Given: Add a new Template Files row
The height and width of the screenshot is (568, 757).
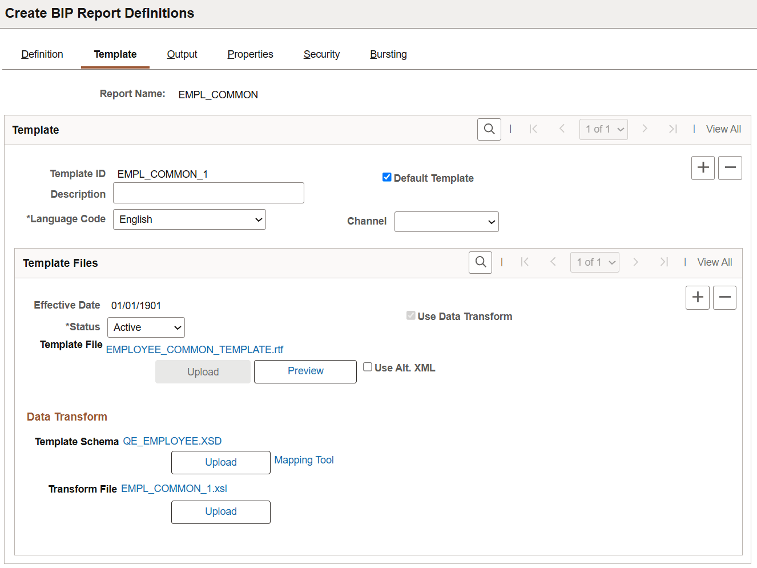Looking at the screenshot, I should [697, 297].
